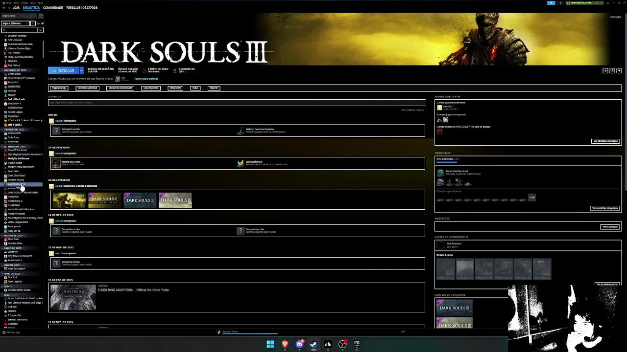Click the Deadlock game icon in list
Viewport: 627px width, 352px height.
(5, 277)
